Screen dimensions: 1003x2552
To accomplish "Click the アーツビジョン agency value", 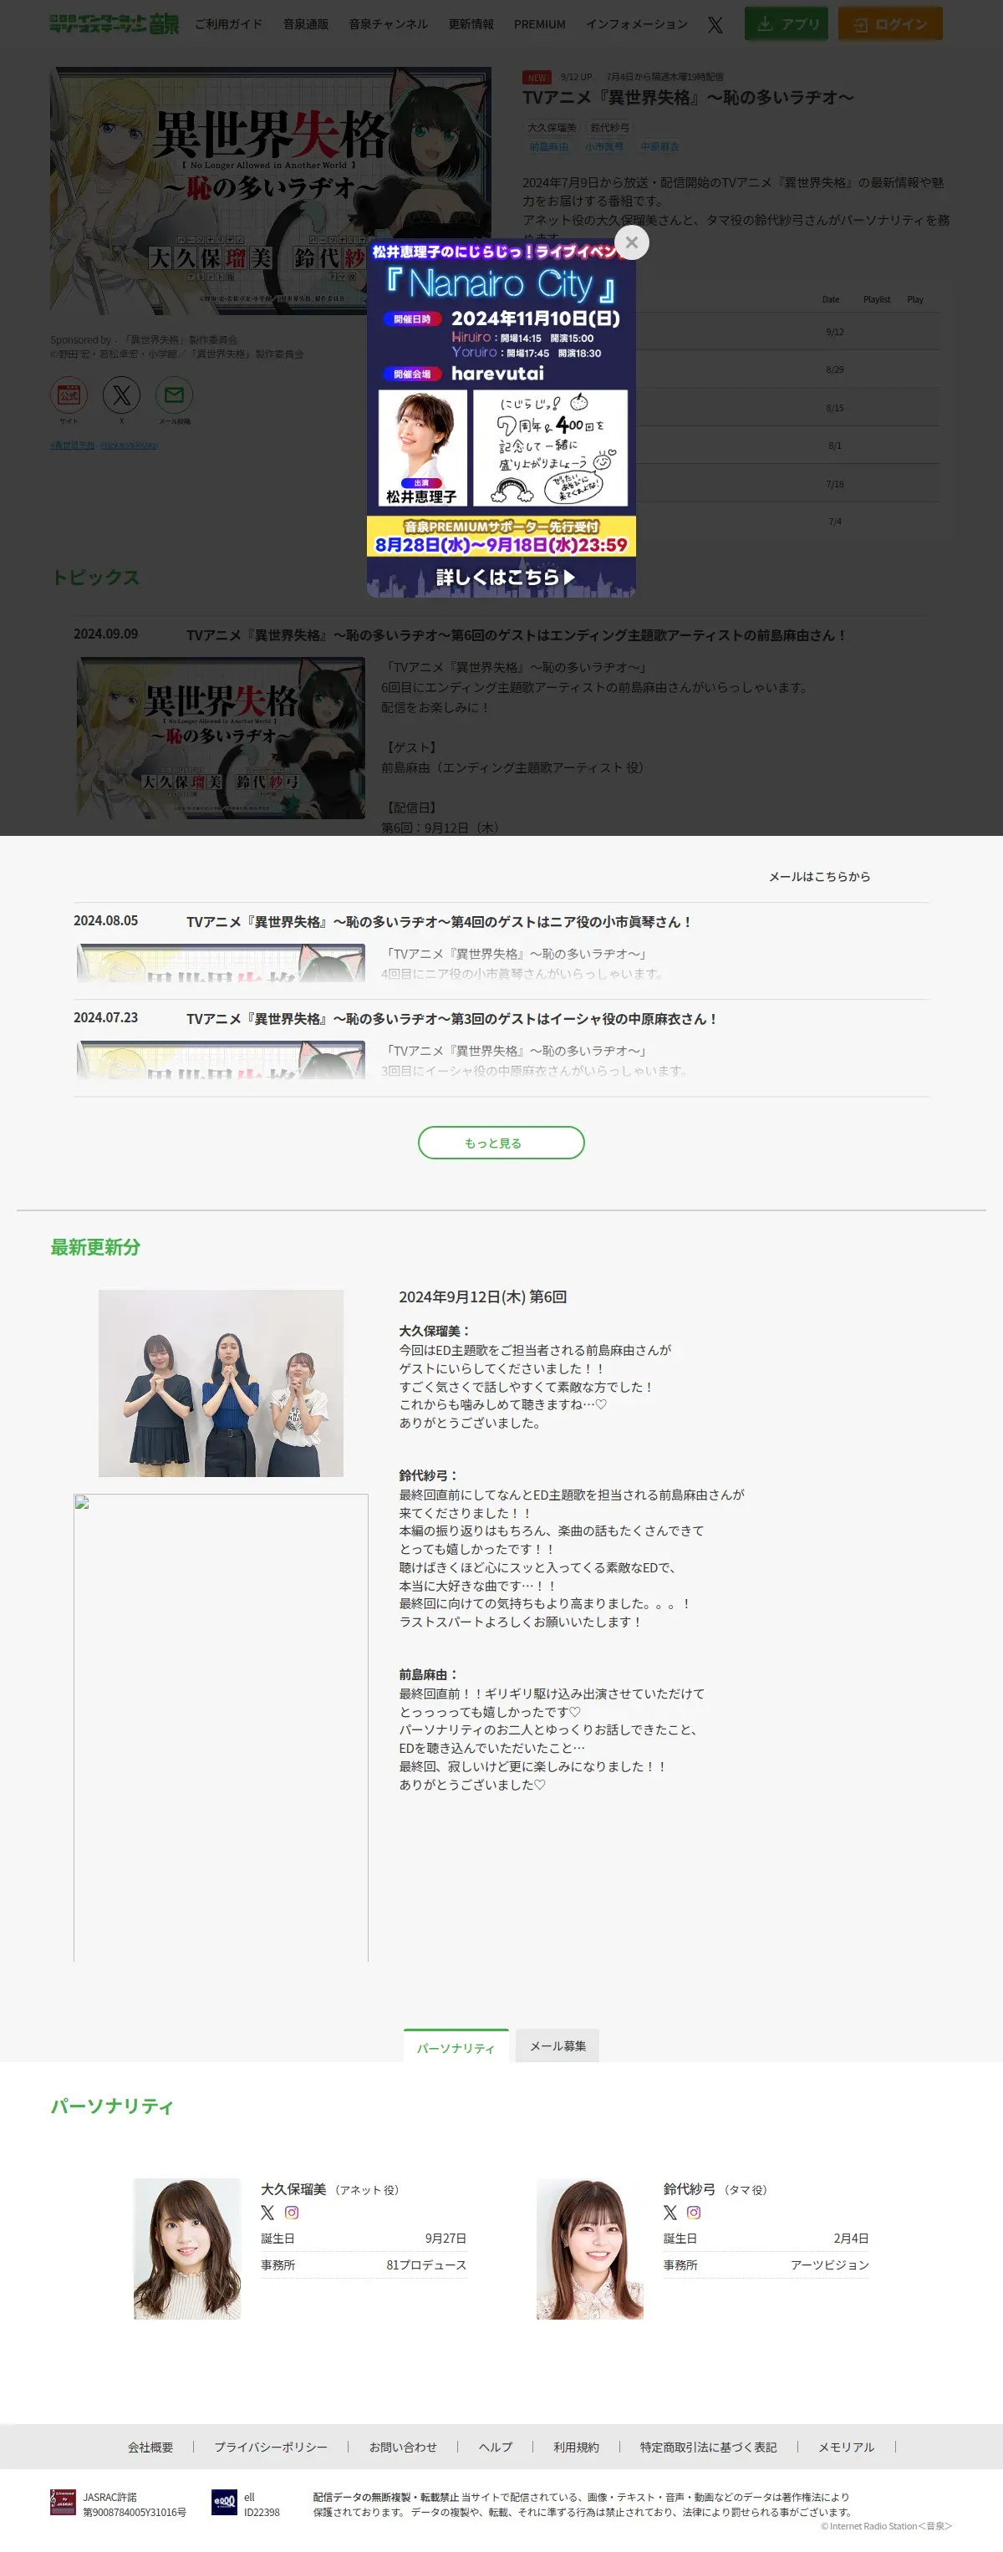I will point(830,2264).
